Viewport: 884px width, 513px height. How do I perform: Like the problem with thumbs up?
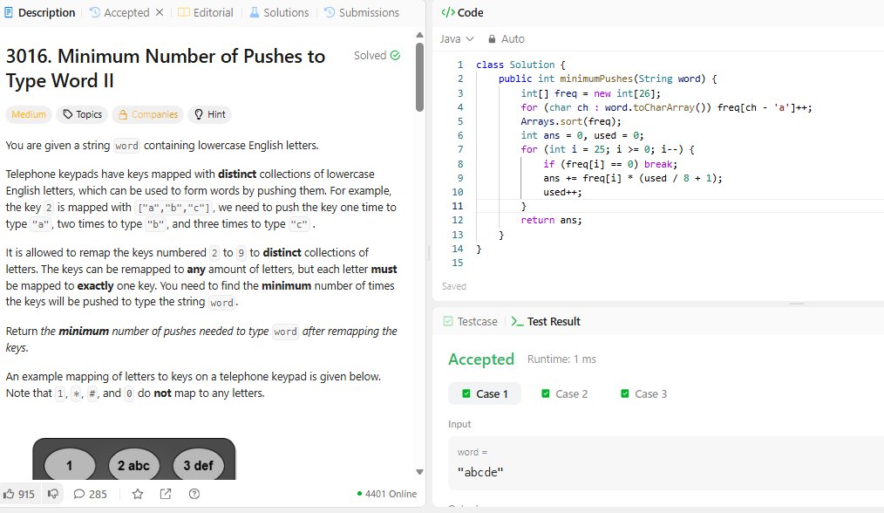tap(19, 495)
